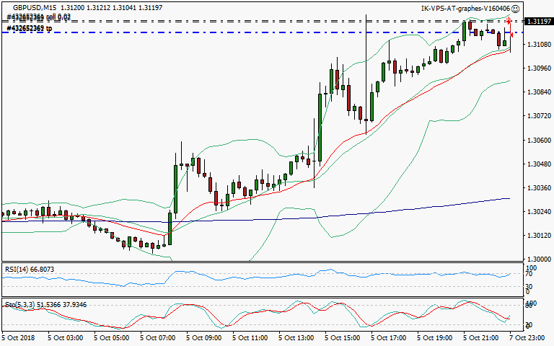Select the "#432652369 tp" take-profit label
This screenshot has width=554, height=346.
(30, 28)
